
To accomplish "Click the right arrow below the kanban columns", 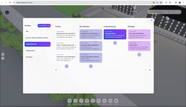I will pyautogui.click(x=150, y=70).
